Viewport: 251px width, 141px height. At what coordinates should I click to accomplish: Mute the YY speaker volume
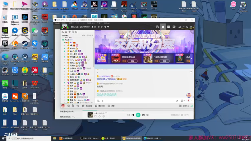(x=69, y=106)
